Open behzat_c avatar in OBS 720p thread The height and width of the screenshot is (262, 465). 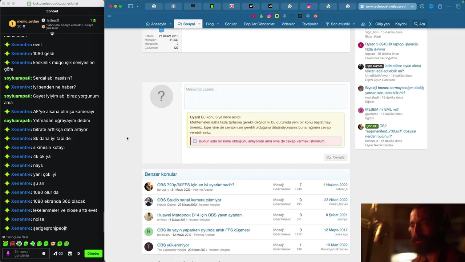click(x=149, y=187)
